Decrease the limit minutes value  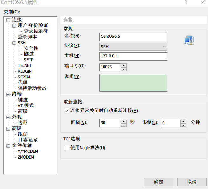click(184, 125)
